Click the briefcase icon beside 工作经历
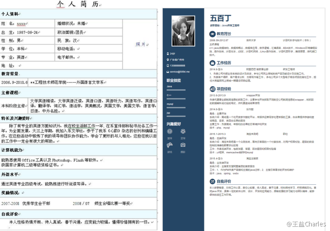Viewport: 330px width, 231px height. [x=212, y=63]
